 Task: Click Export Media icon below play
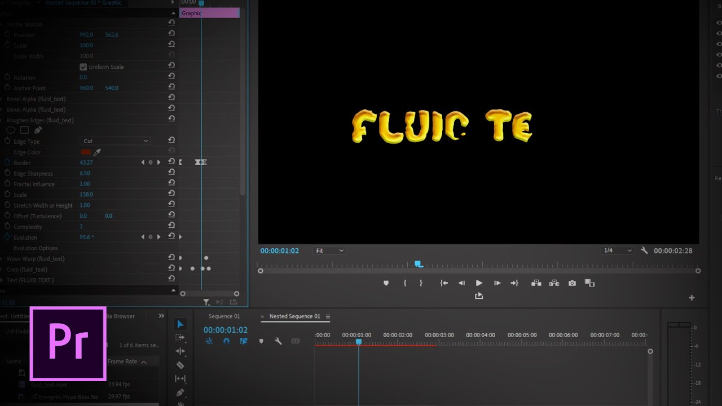click(x=479, y=296)
